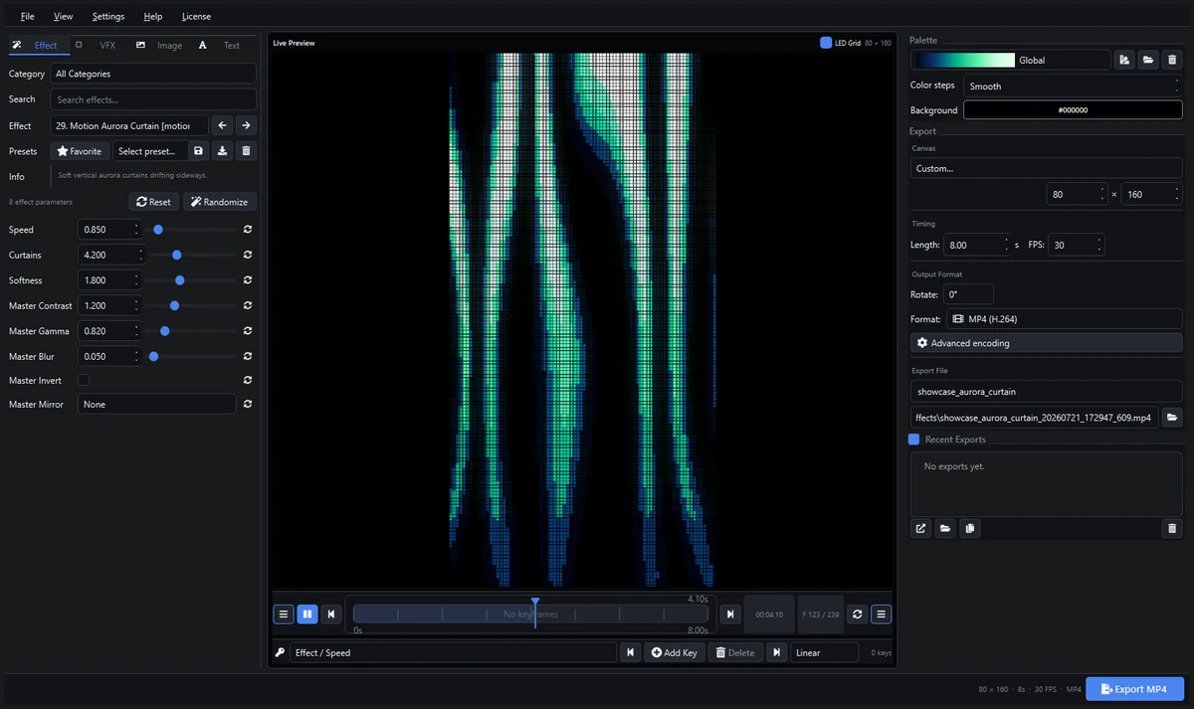Open the Canvas Custom dropdown
This screenshot has height=709, width=1194.
point(1047,168)
